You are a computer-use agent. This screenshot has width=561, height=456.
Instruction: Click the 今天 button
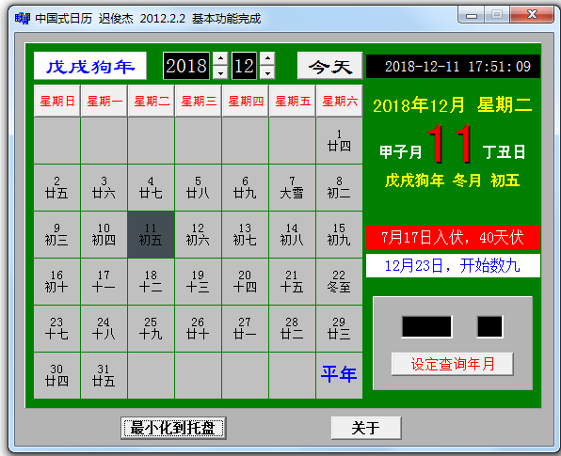pos(329,66)
